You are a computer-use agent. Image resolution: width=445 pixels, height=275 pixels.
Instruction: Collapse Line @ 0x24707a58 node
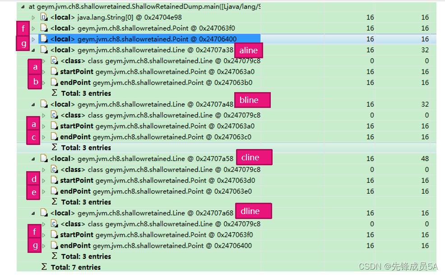33,159
